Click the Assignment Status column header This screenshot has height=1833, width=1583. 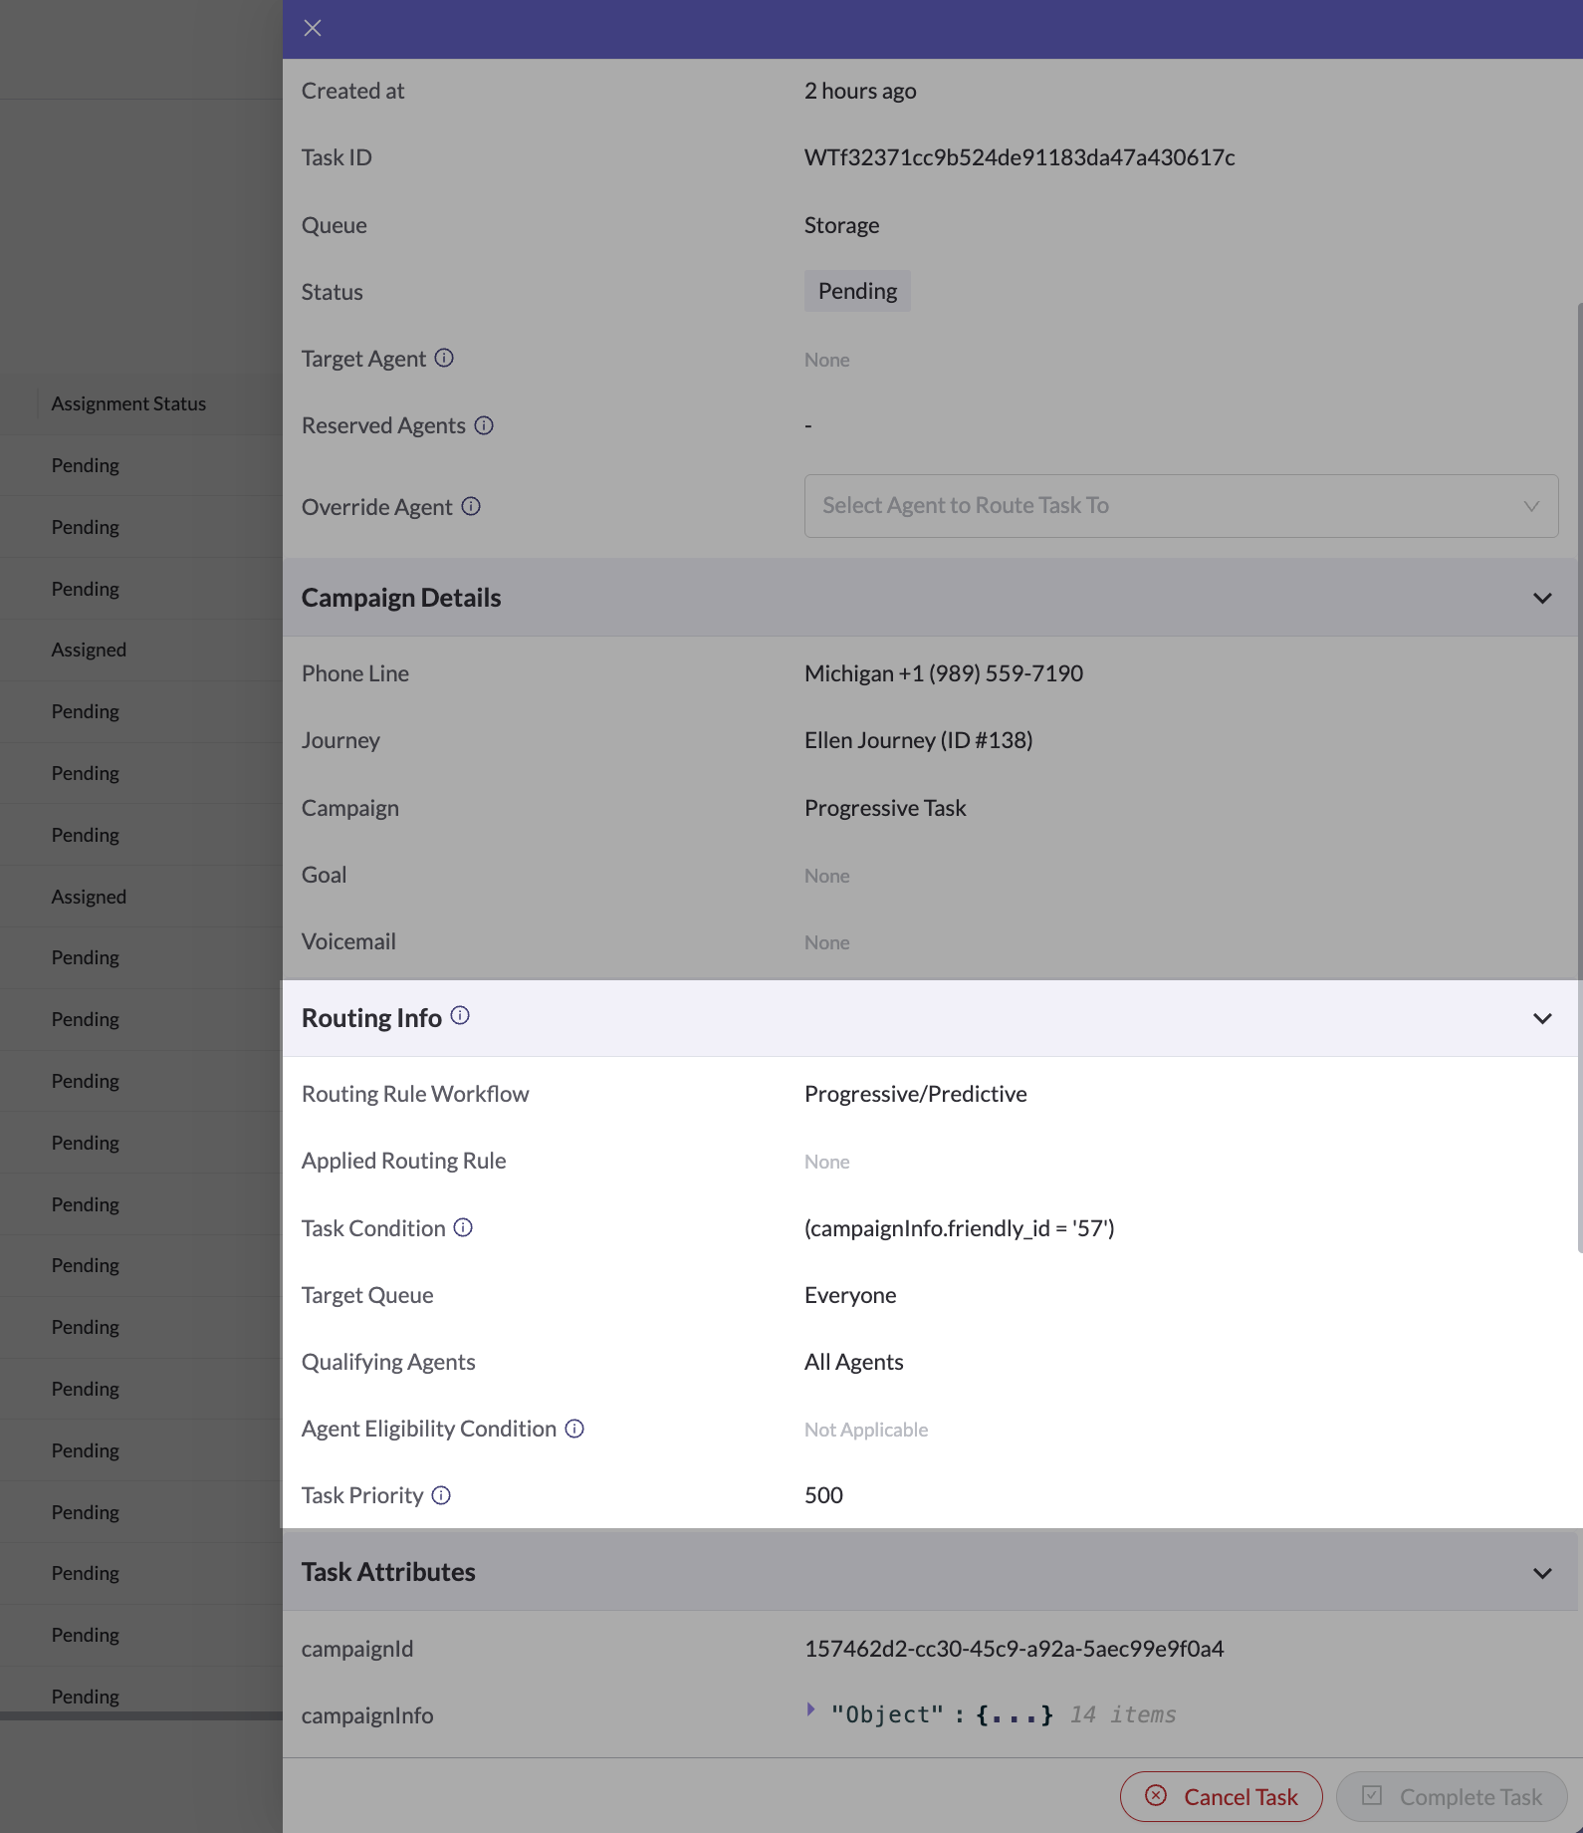click(x=128, y=403)
